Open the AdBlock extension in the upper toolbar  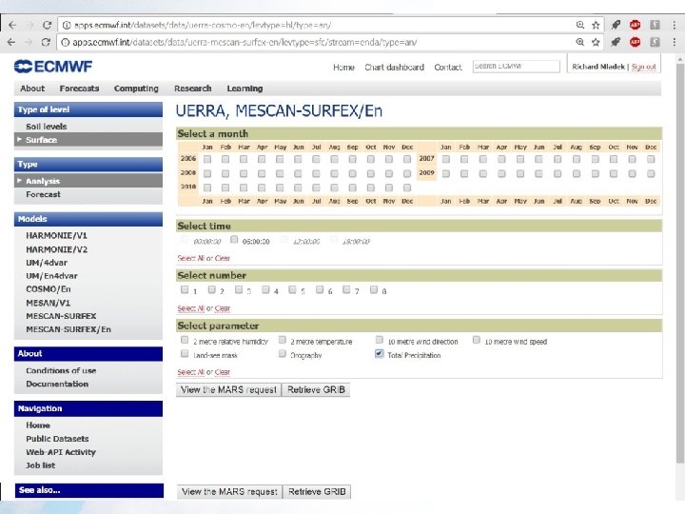pyautogui.click(x=636, y=26)
